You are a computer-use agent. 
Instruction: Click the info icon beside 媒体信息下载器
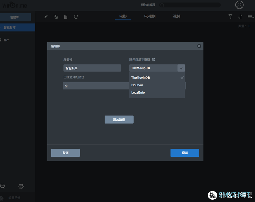[153, 59]
